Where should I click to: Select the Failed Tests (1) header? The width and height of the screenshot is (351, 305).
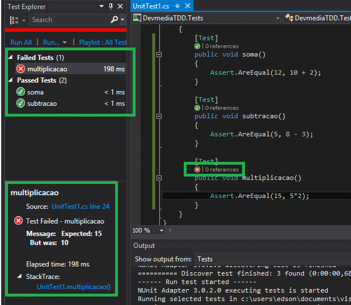tap(40, 58)
